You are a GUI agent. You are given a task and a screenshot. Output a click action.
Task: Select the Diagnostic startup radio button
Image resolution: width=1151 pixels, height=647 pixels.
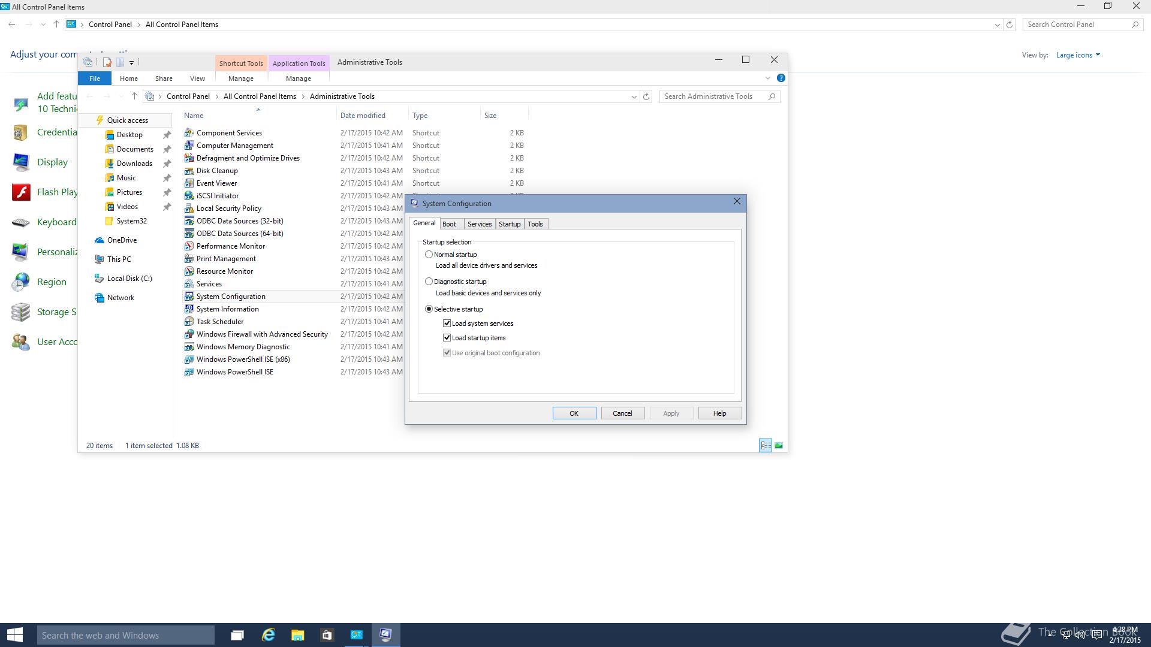(429, 282)
